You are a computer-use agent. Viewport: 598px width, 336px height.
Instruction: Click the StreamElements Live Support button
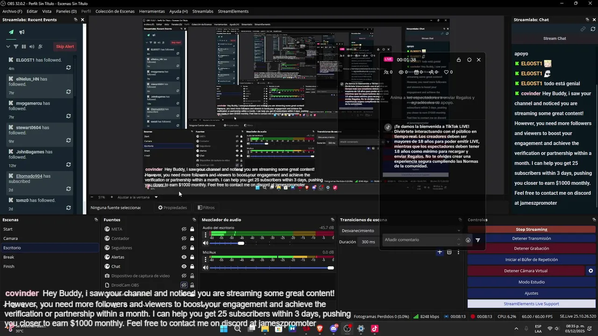pyautogui.click(x=531, y=304)
